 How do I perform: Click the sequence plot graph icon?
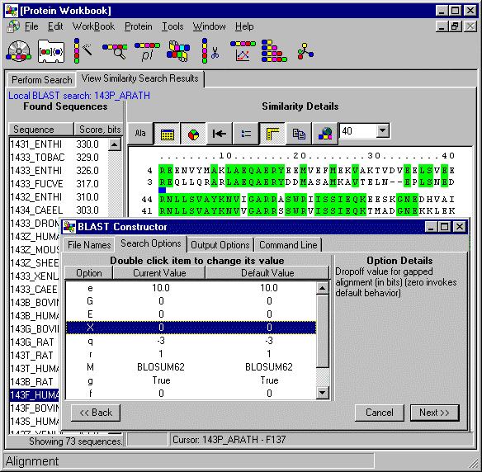[x=243, y=51]
